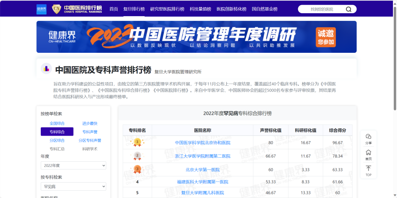Select 专科汇总 filter option

tap(57, 149)
